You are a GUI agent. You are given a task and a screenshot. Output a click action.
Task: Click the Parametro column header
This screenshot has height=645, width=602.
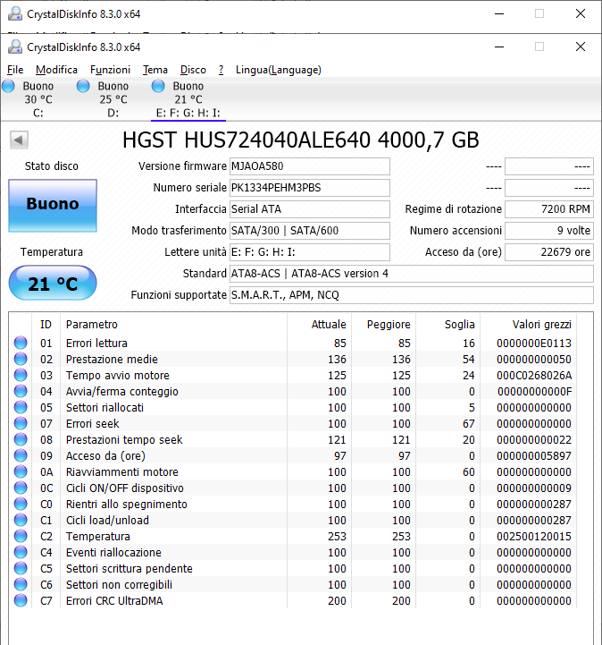click(92, 325)
